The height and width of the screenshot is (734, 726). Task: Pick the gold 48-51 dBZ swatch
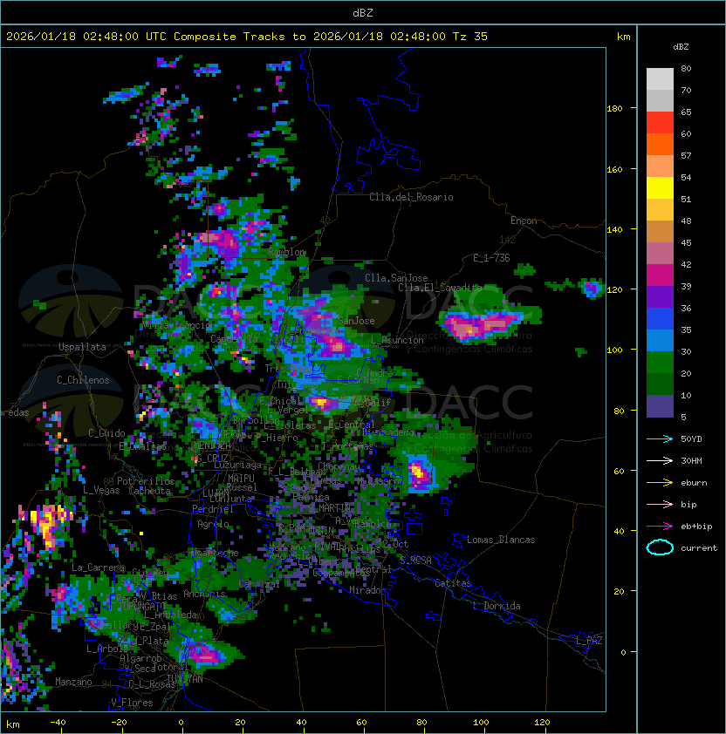click(x=660, y=210)
